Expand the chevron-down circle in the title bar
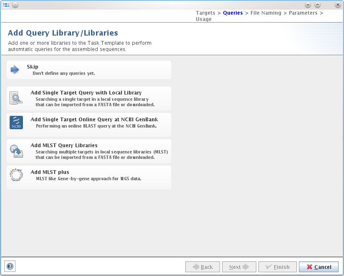The height and width of the screenshot is (276, 344). pos(308,5)
